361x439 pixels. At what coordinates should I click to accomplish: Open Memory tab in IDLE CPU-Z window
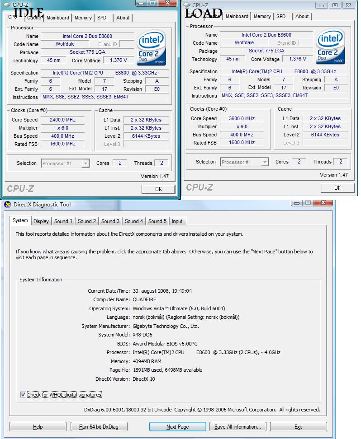coord(83,18)
